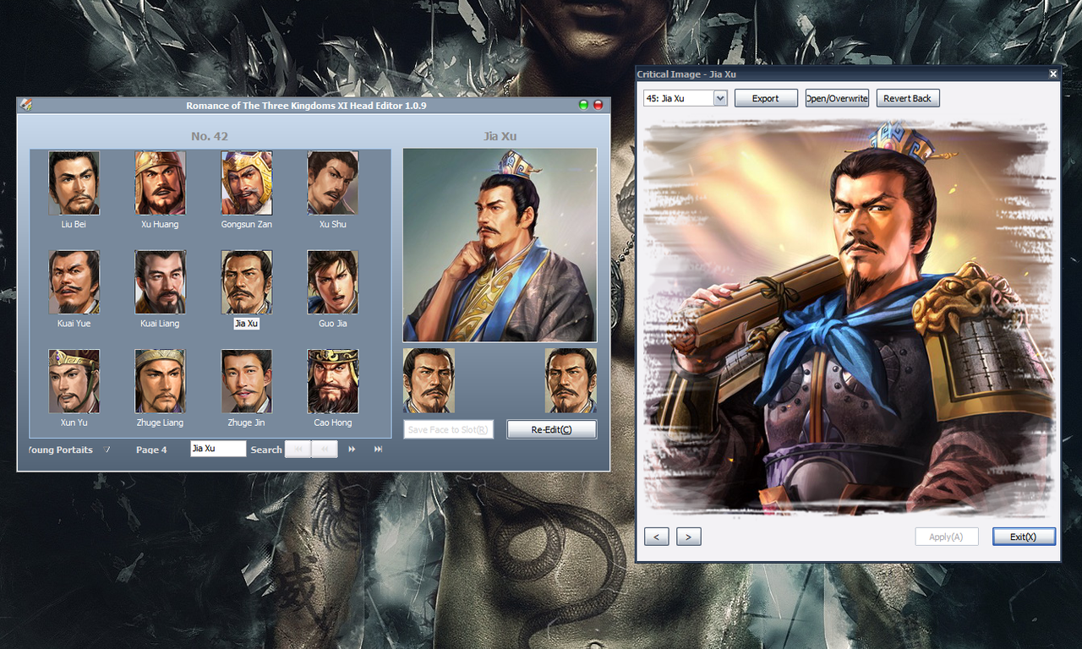Click Export in Critical Image window
1082x649 pixels.
tap(766, 98)
